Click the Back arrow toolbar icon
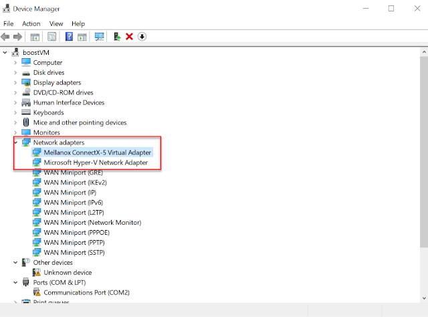 (x=5, y=37)
